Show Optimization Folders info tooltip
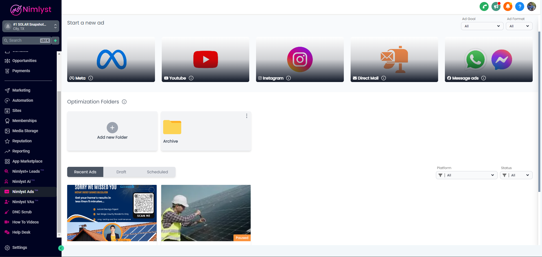 pos(124,102)
